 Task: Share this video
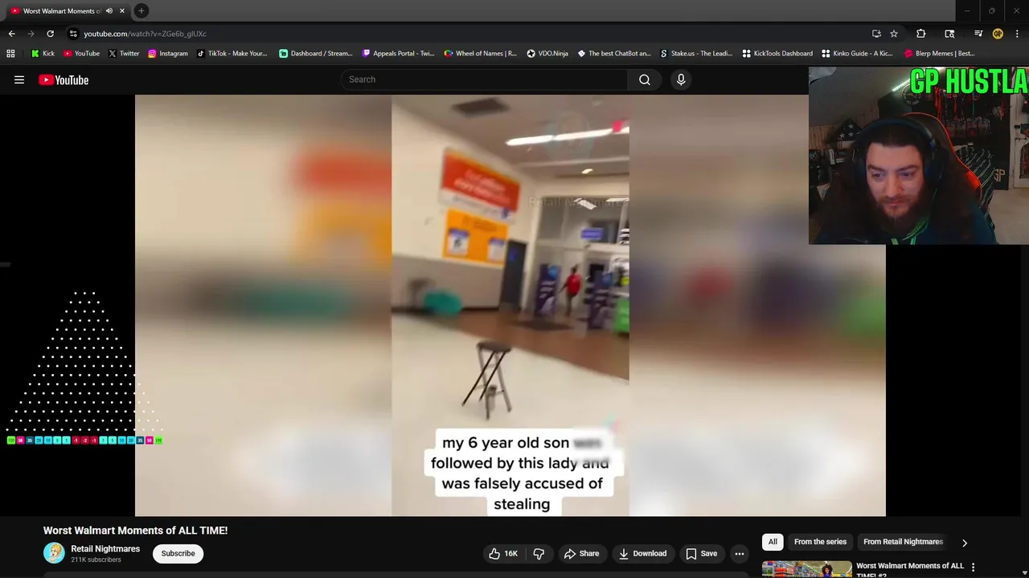[x=581, y=553]
